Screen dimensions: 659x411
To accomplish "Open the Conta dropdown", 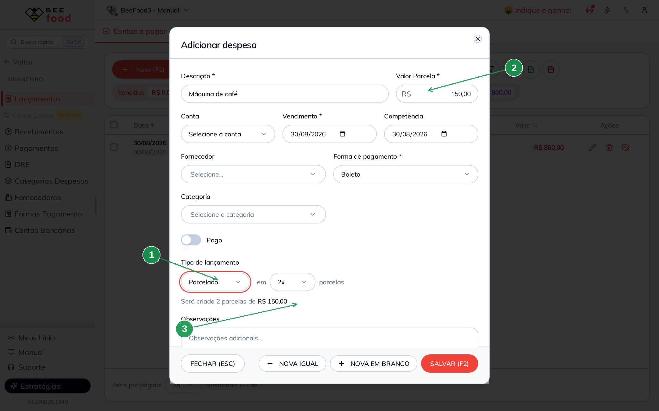I will pos(228,134).
